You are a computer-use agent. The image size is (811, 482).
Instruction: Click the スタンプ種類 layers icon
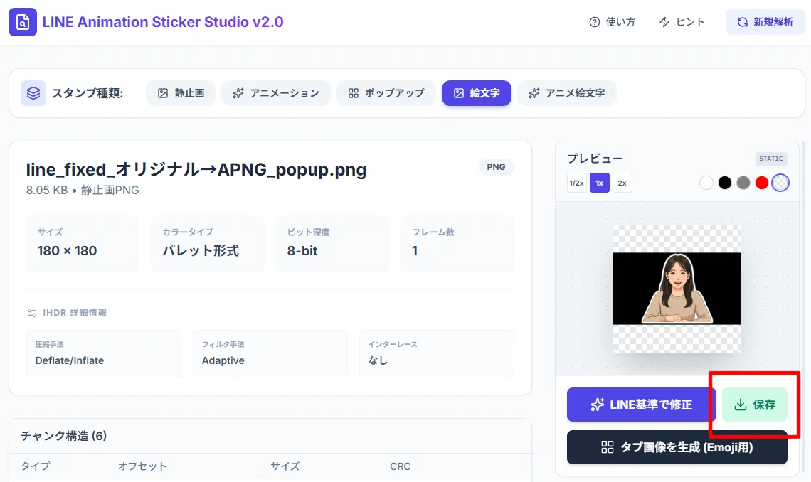point(33,93)
